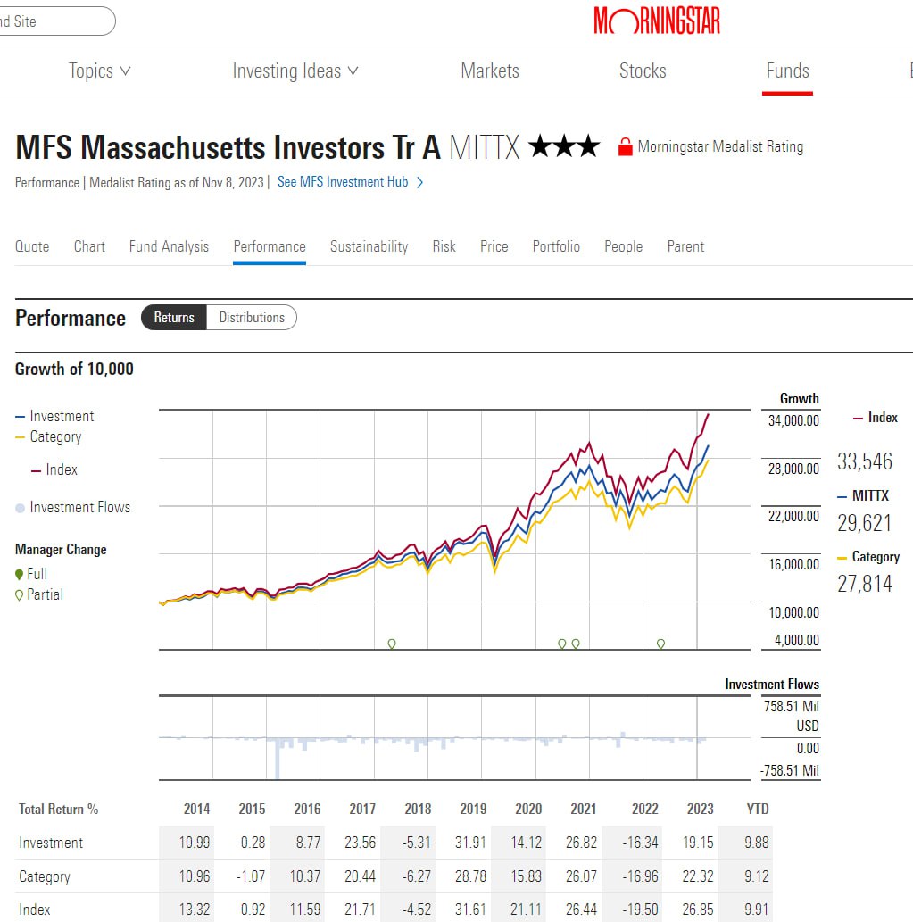The image size is (913, 922).
Task: Open the Portfolio tab
Action: (x=556, y=246)
